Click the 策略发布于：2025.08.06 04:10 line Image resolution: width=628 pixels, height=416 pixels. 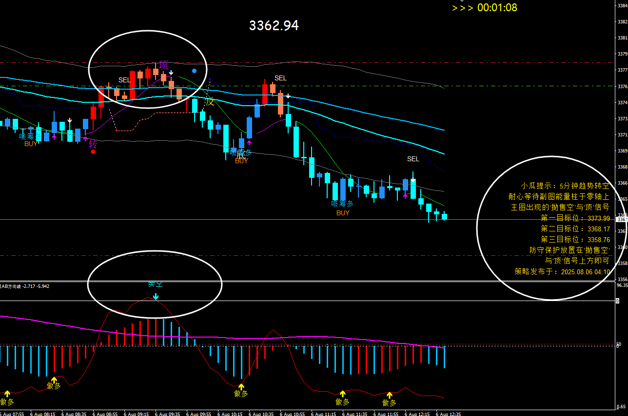[x=562, y=271]
